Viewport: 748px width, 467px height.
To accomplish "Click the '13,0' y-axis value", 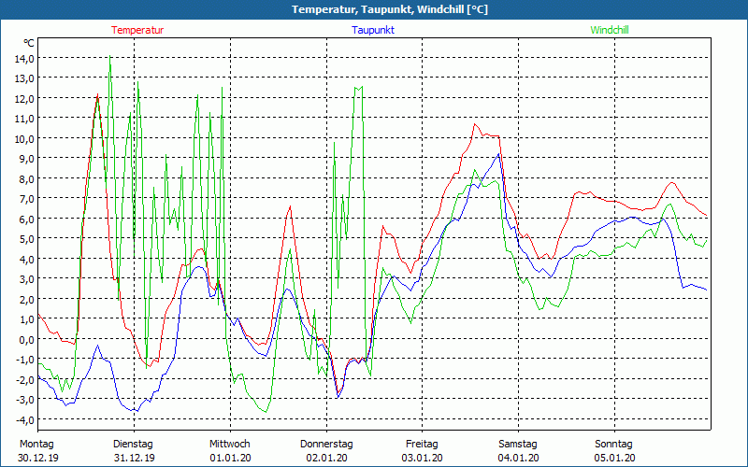I will tap(24, 78).
